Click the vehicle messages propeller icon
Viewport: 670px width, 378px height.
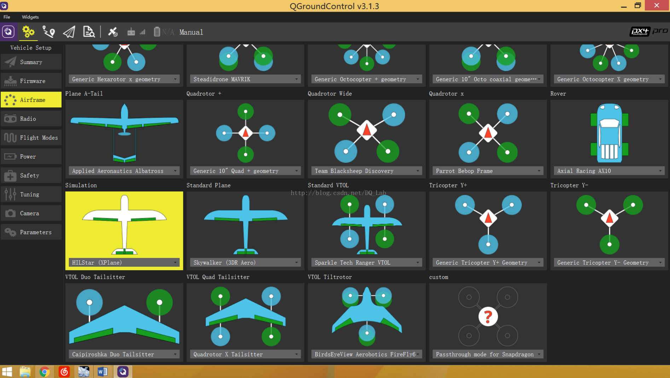[112, 32]
